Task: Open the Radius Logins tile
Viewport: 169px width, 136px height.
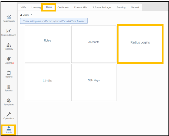Action: 140,43
